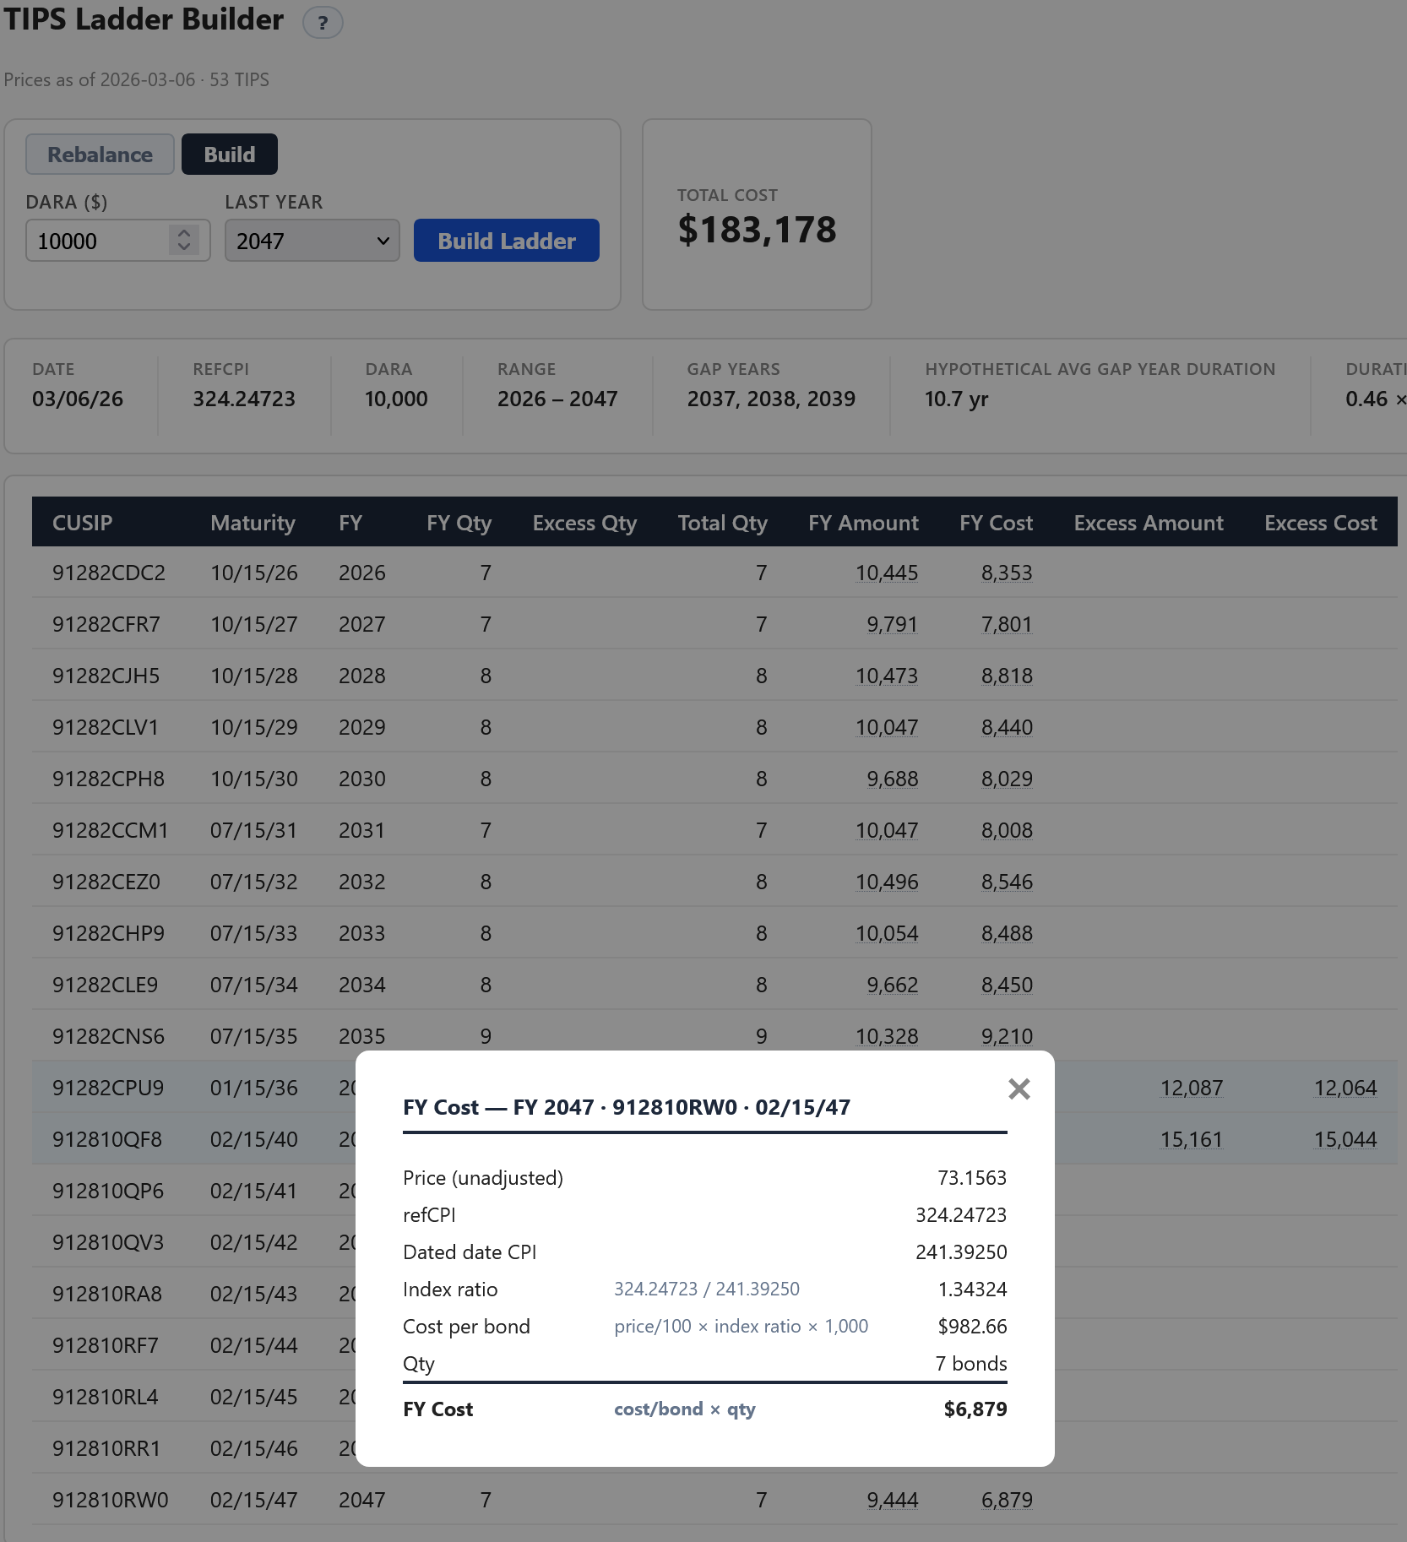
Task: Click FY Amount 9,688 for 2030
Action: 892,779
